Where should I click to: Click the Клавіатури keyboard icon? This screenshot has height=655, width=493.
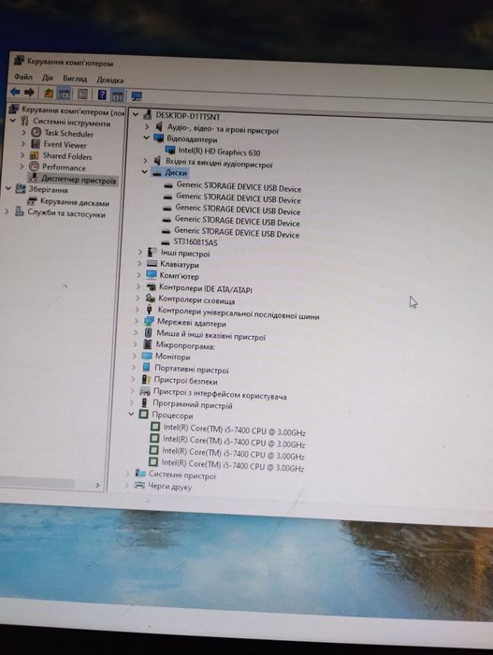click(152, 264)
